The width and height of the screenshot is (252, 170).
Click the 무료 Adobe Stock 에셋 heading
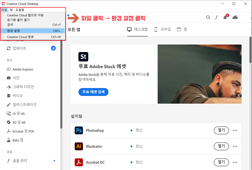102,66
